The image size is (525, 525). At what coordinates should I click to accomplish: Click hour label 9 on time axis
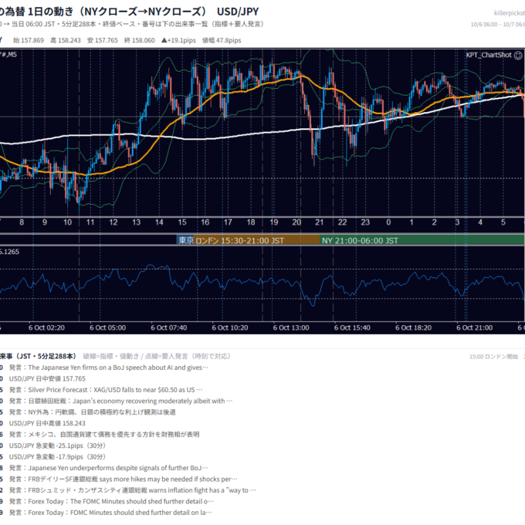pos(45,222)
